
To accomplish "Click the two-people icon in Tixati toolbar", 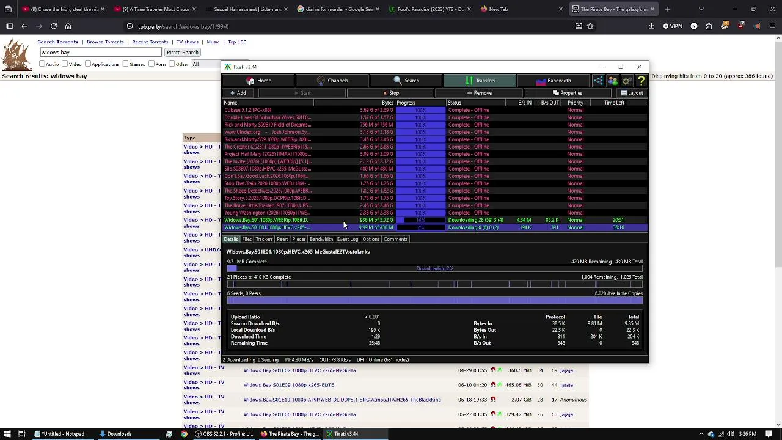I will click(613, 81).
